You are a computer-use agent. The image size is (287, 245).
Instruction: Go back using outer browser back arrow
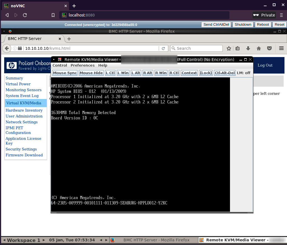pos(7,15)
